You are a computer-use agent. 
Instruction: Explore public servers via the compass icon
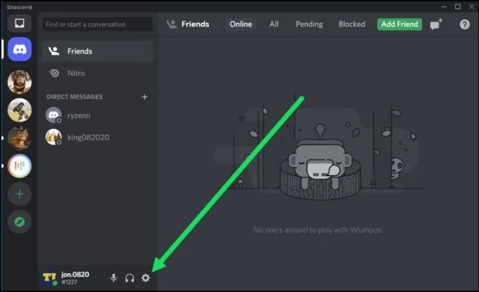[19, 222]
